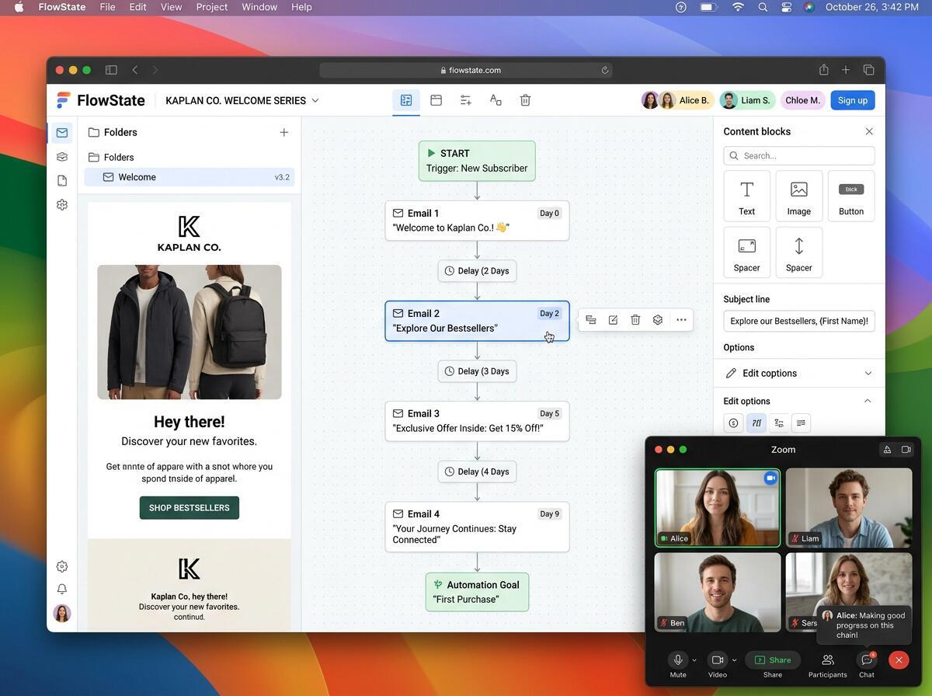Add a Text content block

tap(746, 197)
